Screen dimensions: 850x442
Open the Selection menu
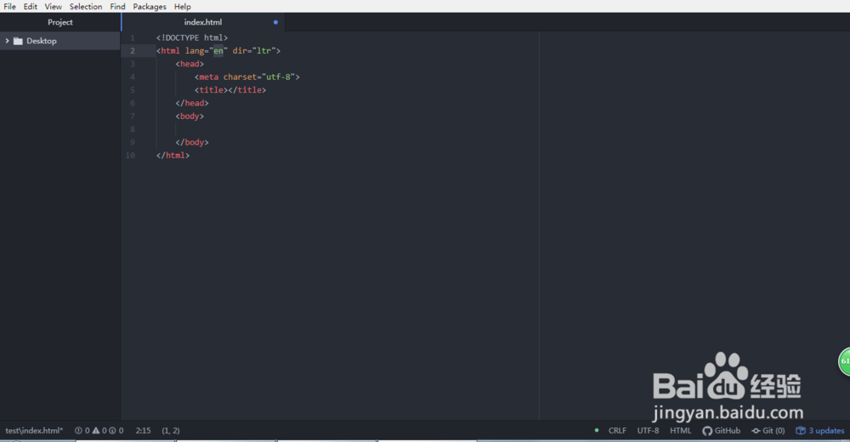click(86, 7)
